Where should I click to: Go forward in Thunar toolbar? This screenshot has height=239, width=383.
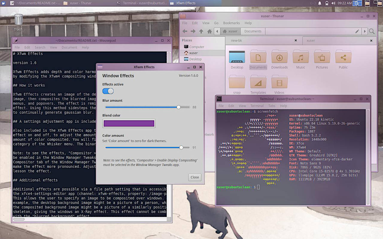[193, 31]
